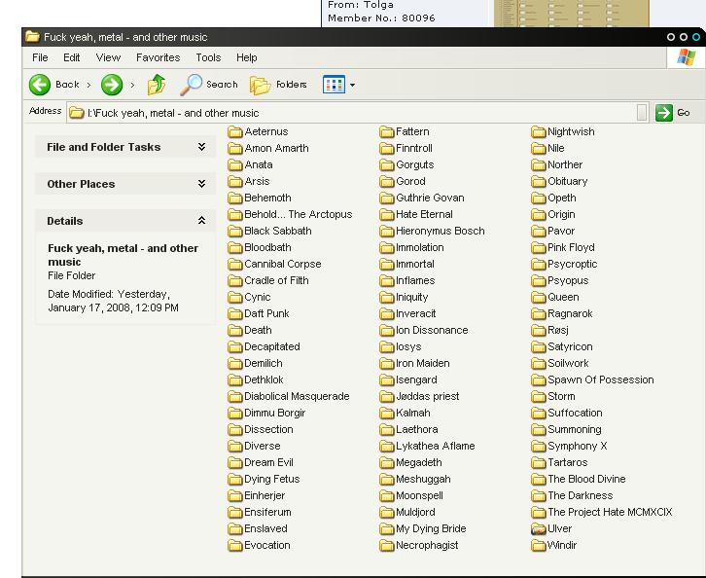This screenshot has height=578, width=706.
Task: Click the Back toolbar label
Action: pyautogui.click(x=67, y=85)
